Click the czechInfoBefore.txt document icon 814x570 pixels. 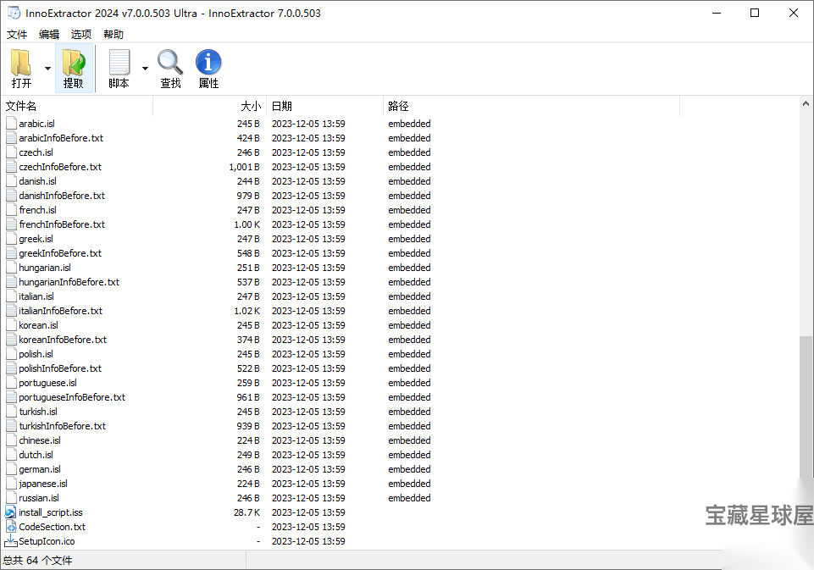click(11, 167)
